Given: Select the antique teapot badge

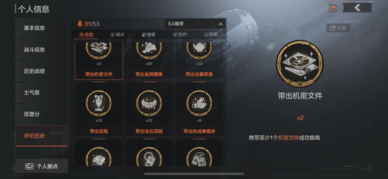Looking at the screenshot, I should tap(199, 61).
